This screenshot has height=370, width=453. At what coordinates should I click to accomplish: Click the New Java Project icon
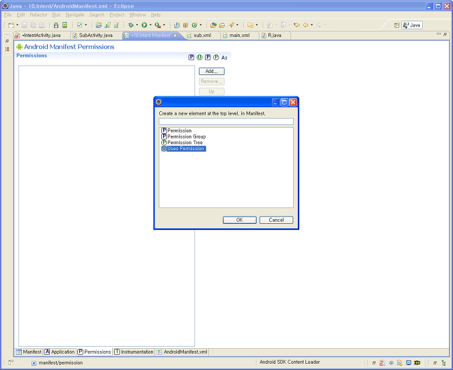(x=177, y=25)
